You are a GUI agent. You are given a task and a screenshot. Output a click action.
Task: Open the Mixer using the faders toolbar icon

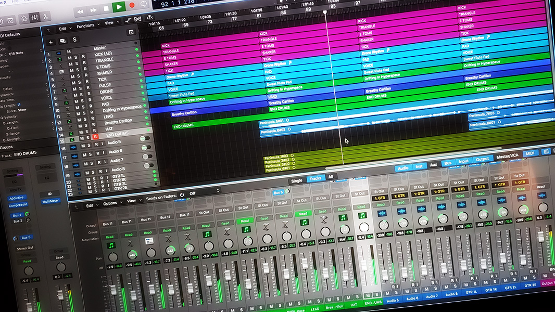(35, 17)
